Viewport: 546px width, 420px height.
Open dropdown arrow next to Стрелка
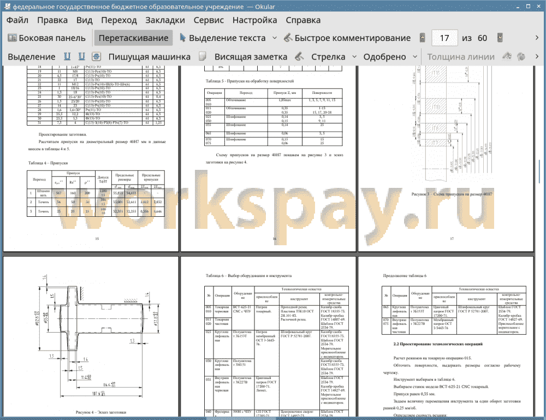coord(354,57)
